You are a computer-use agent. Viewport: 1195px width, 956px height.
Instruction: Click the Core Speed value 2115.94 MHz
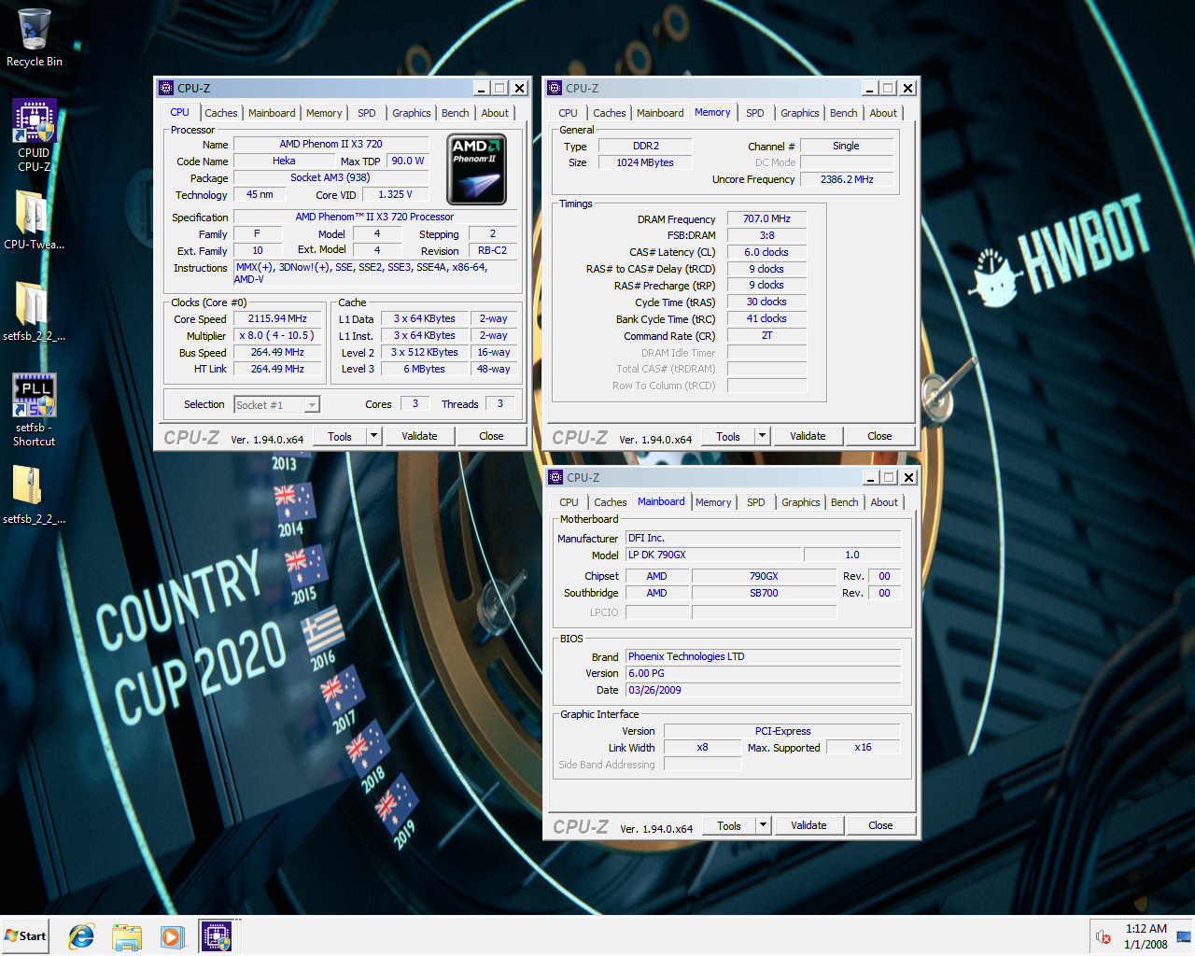pos(277,318)
